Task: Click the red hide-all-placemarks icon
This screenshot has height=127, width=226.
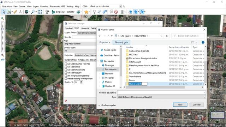Action: coord(116,12)
